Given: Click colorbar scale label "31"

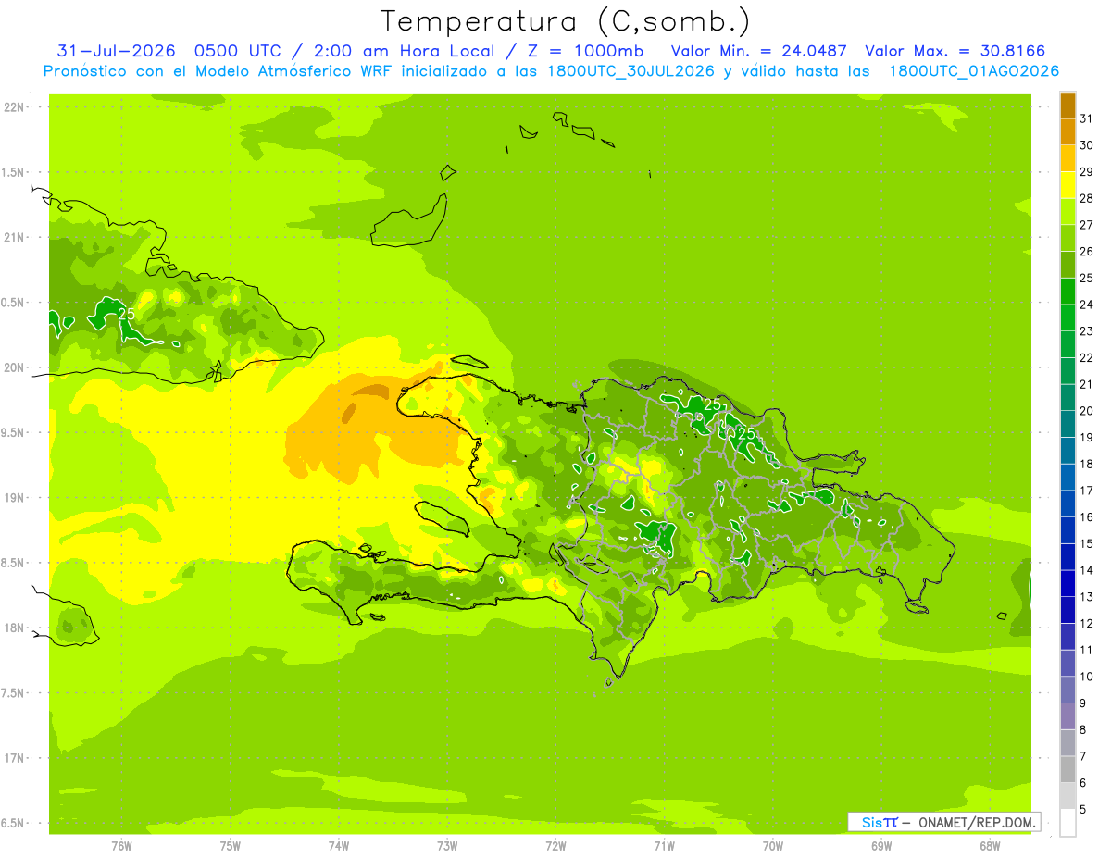Looking at the screenshot, I should (1086, 118).
